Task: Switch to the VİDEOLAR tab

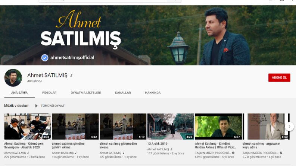Action: [x=49, y=93]
